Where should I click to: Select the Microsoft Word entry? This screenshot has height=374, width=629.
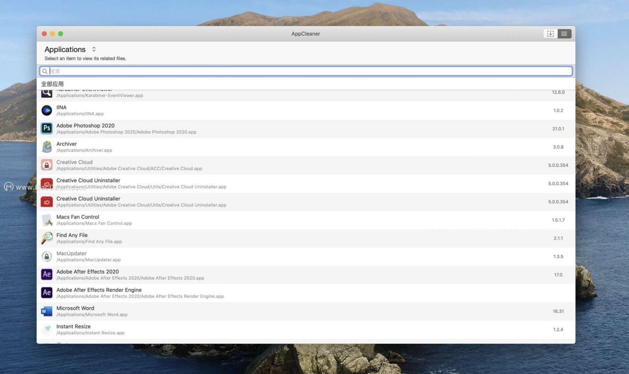[x=306, y=311]
